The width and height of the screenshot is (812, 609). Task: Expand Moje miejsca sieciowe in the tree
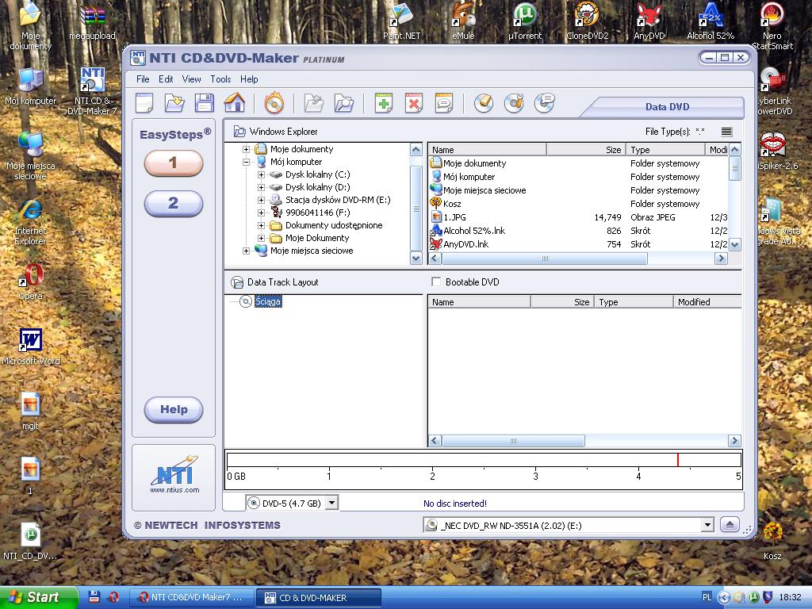[x=246, y=251]
